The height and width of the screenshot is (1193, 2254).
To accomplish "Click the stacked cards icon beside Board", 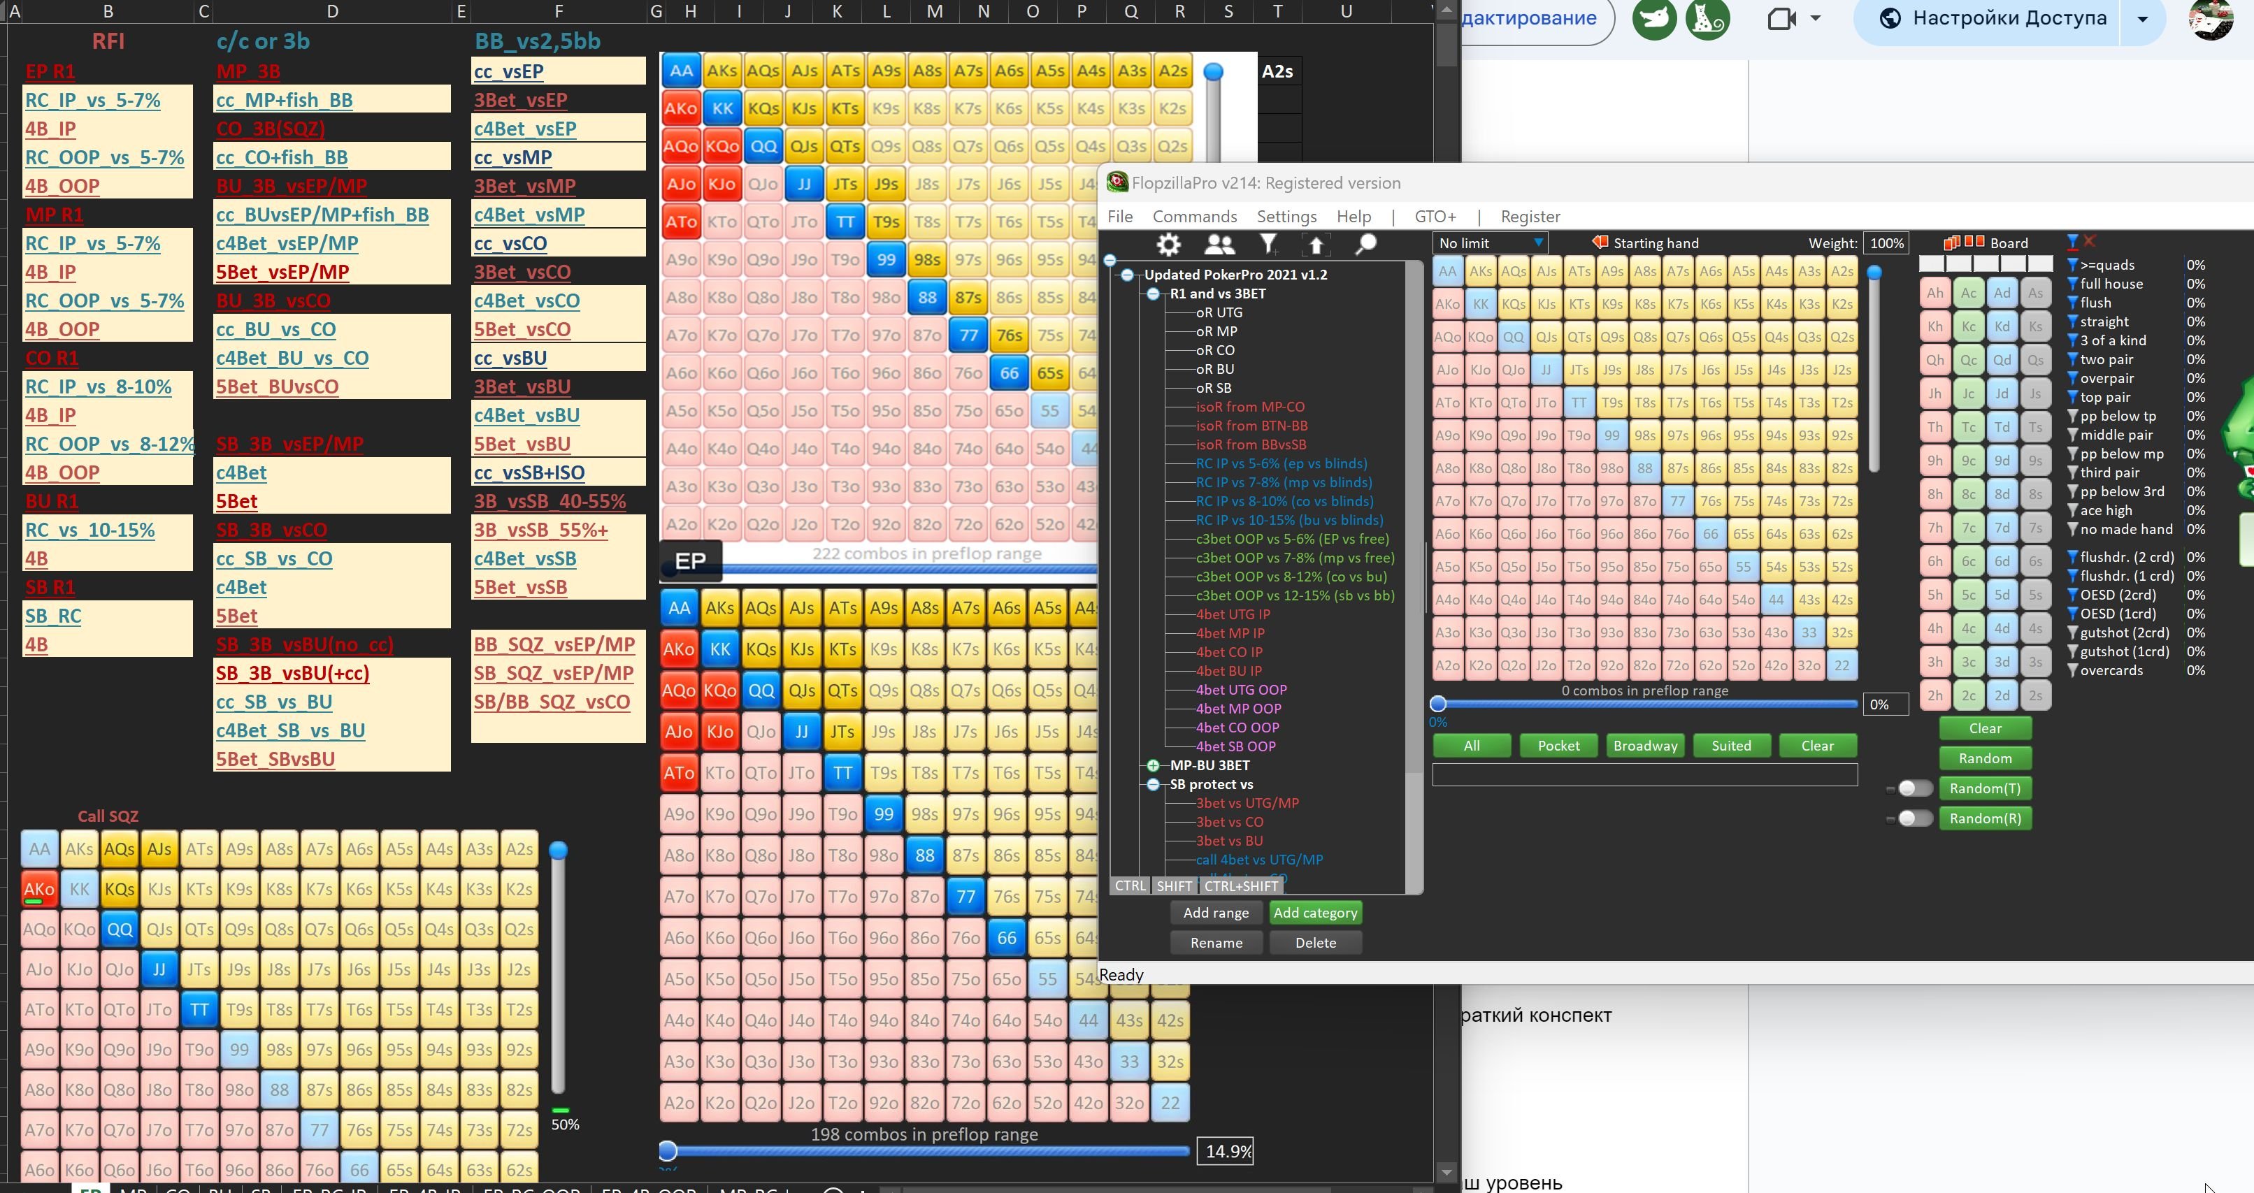I will click(1951, 243).
